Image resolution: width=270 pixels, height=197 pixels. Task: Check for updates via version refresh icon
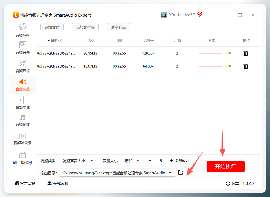(x=228, y=183)
